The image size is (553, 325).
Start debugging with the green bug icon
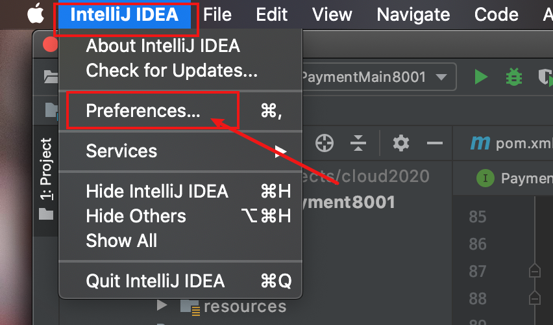(x=514, y=77)
